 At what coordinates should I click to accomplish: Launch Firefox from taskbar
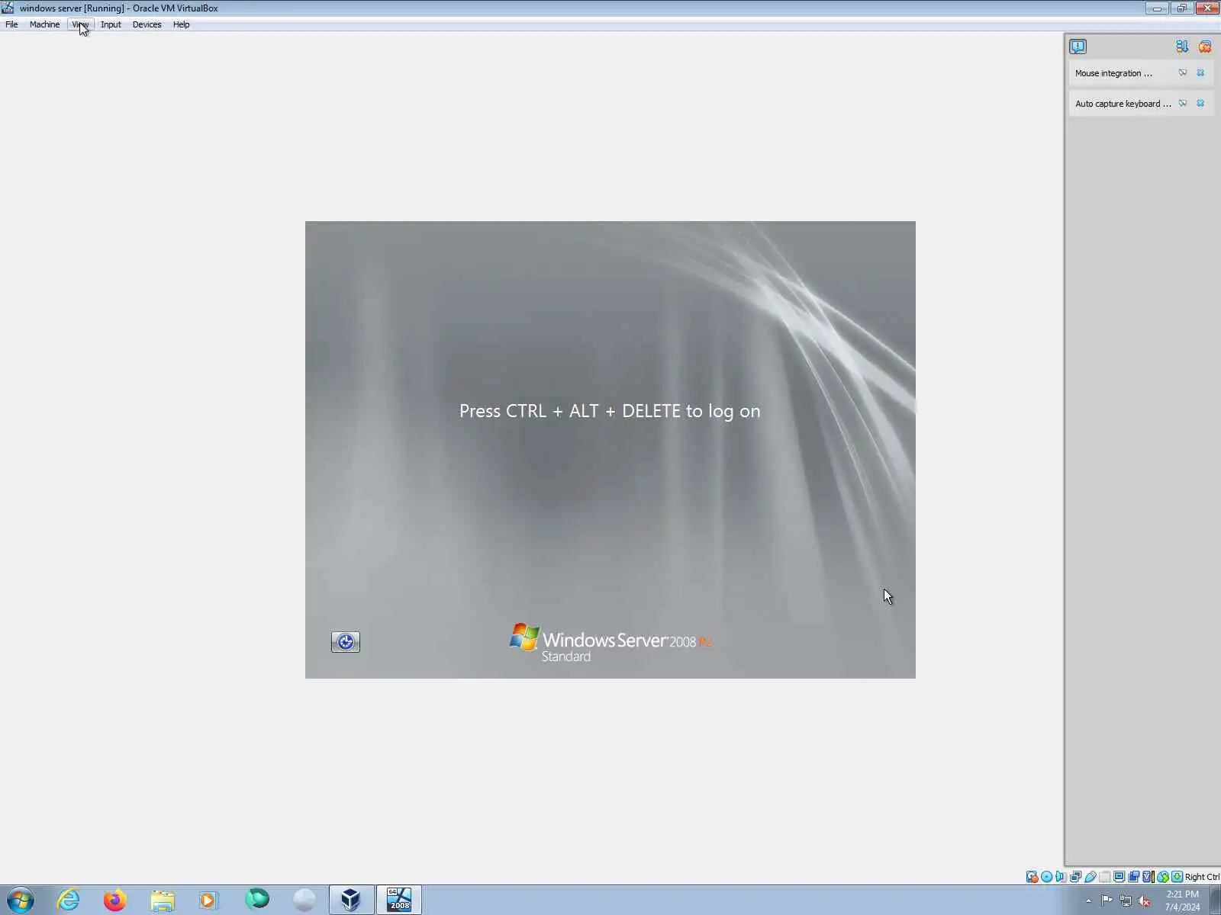[x=115, y=900]
